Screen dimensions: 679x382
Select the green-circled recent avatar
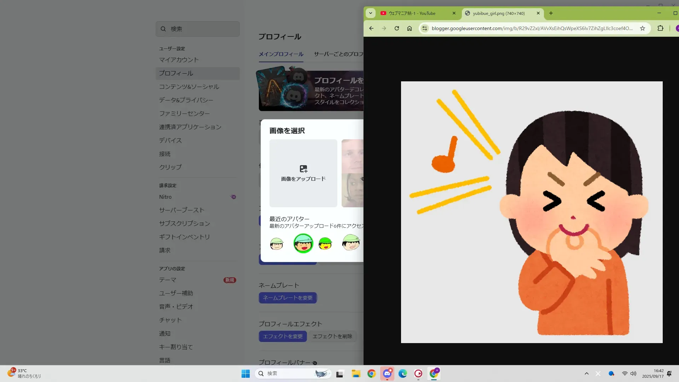(x=303, y=243)
